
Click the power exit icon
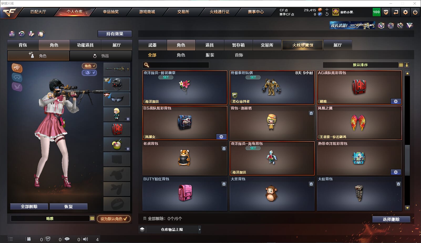415,12
